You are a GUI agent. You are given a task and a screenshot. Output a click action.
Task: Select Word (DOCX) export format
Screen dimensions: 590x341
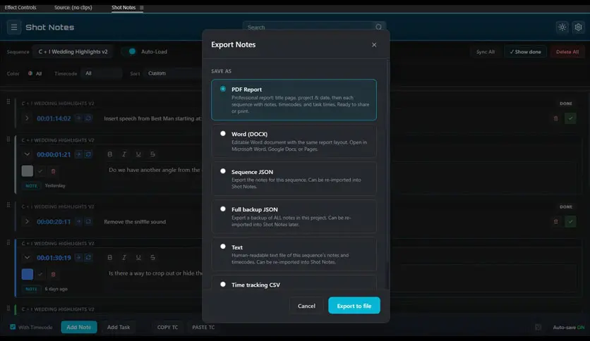coord(294,141)
